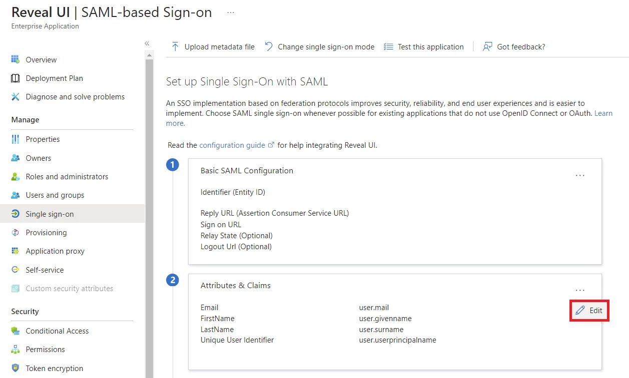Open Diagnose and solve problems
Image resolution: width=629 pixels, height=378 pixels.
(x=72, y=97)
